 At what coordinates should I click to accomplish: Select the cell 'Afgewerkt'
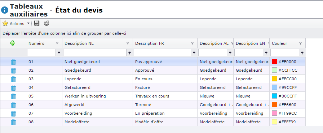(x=97, y=105)
